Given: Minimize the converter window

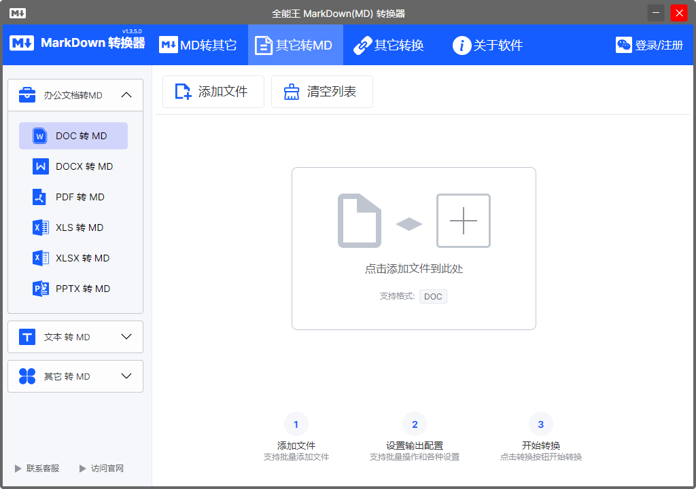Looking at the screenshot, I should (x=656, y=13).
